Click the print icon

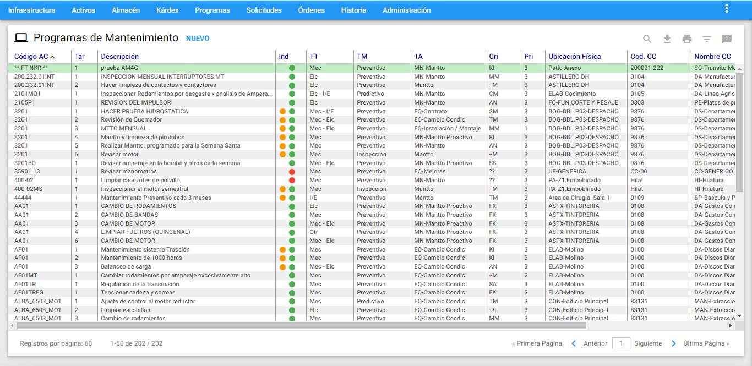pyautogui.click(x=687, y=39)
